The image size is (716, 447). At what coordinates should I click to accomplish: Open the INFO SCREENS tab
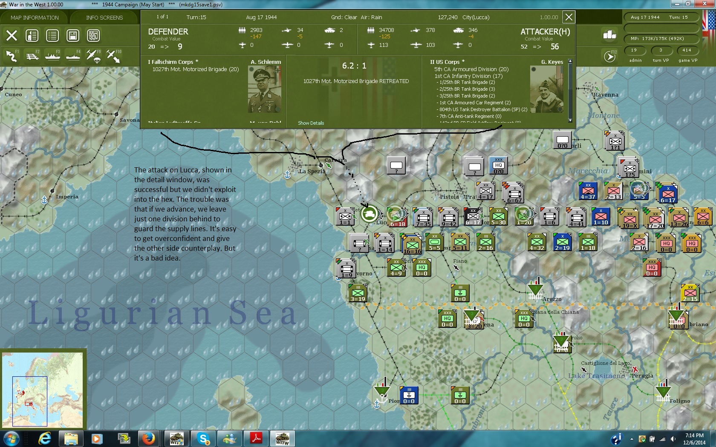[x=104, y=17]
